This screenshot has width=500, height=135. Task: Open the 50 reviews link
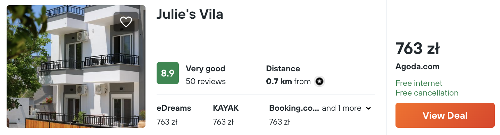206,81
